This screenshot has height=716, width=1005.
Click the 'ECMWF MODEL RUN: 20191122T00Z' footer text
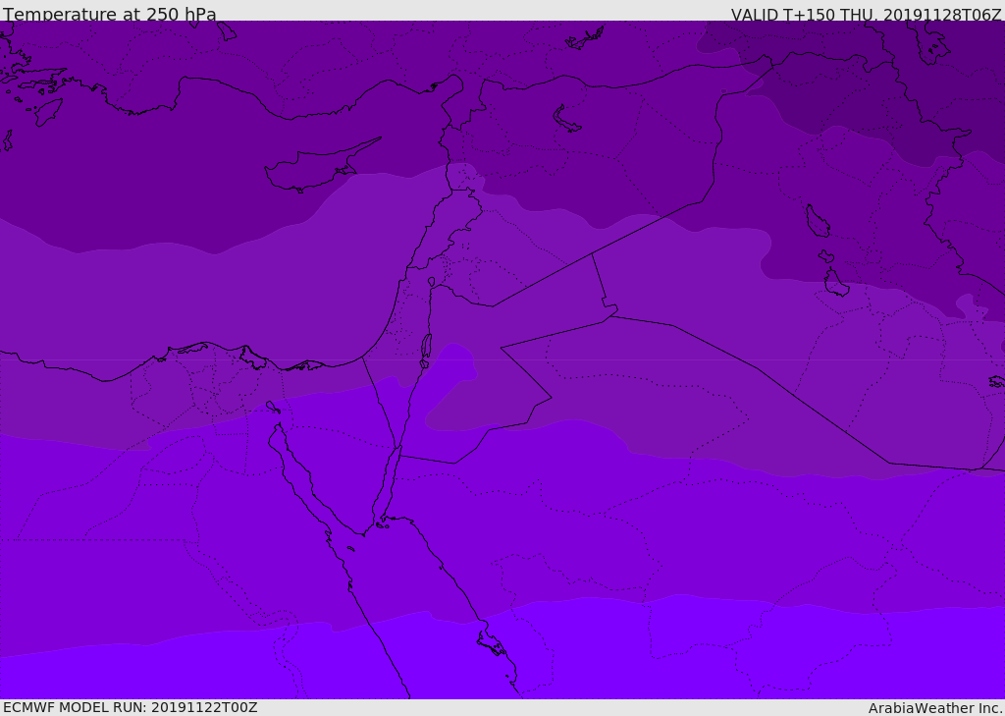coord(131,707)
